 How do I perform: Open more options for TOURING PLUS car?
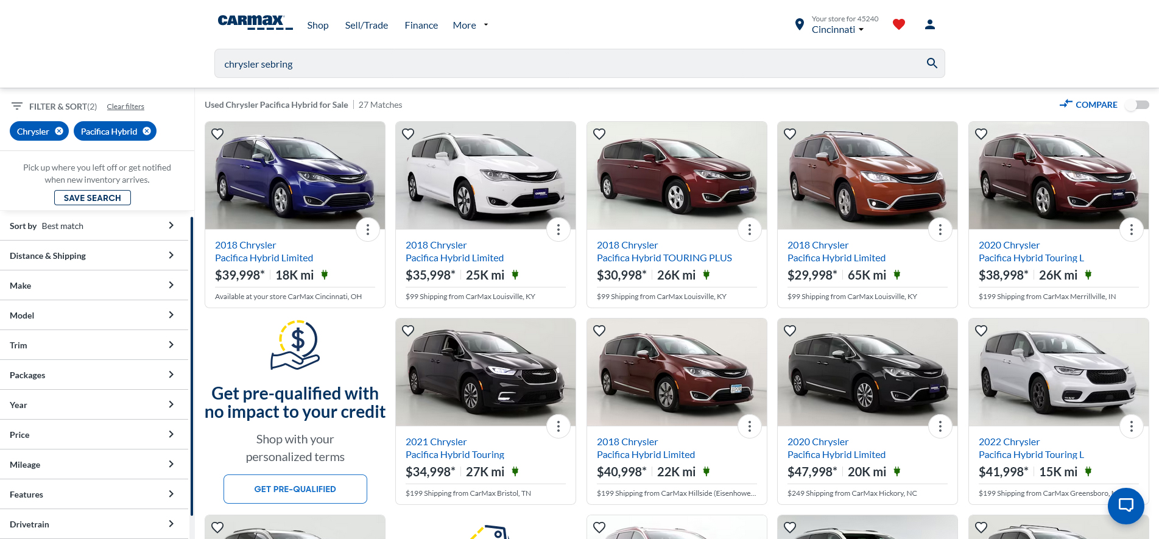(750, 230)
